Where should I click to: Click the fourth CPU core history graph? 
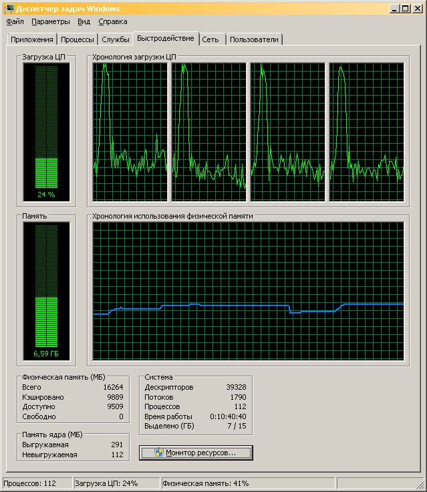[x=366, y=132]
